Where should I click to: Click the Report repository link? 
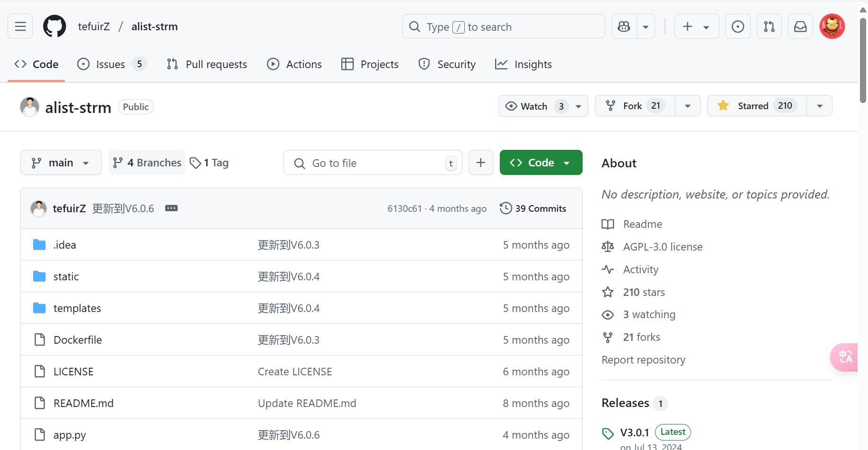643,360
